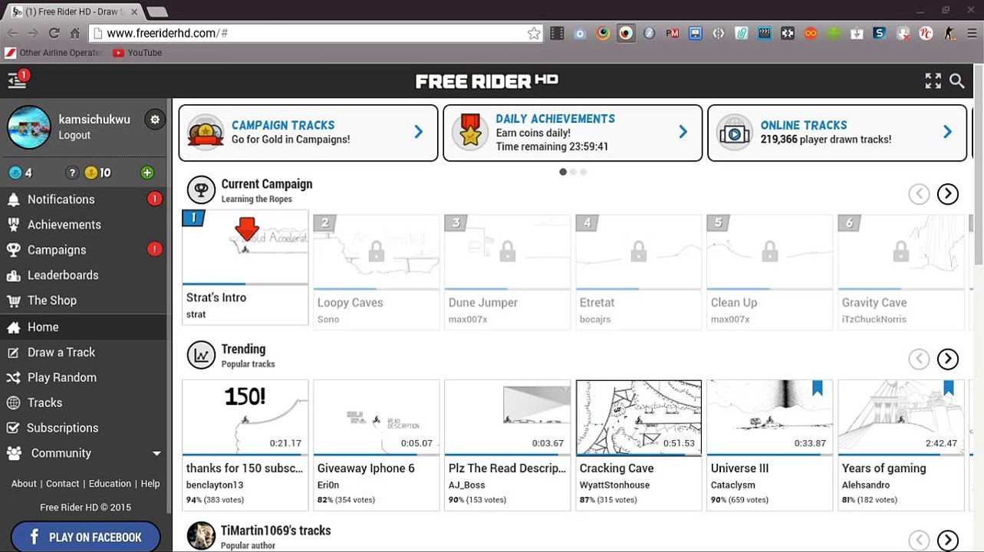This screenshot has height=552, width=984.
Task: Open Notifications in sidebar
Action: (84, 199)
